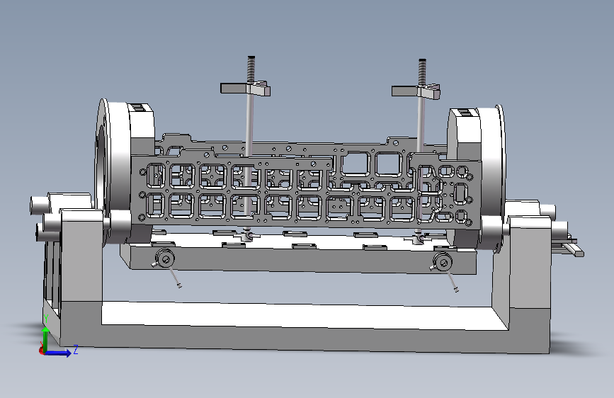Click the blue Z axis of the triad
Viewport: 614px width, 398px height.
59,353
